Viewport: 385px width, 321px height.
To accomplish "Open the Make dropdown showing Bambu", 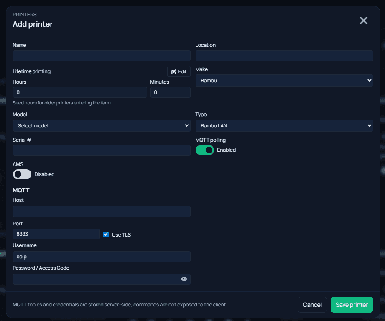I will point(284,80).
